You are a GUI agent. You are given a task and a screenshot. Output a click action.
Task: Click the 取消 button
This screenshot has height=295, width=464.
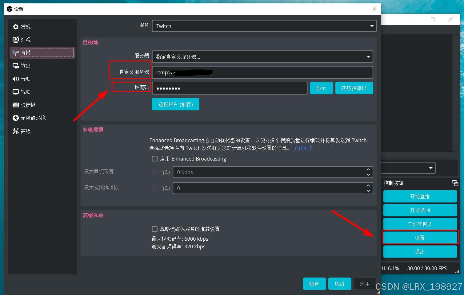tap(340, 284)
